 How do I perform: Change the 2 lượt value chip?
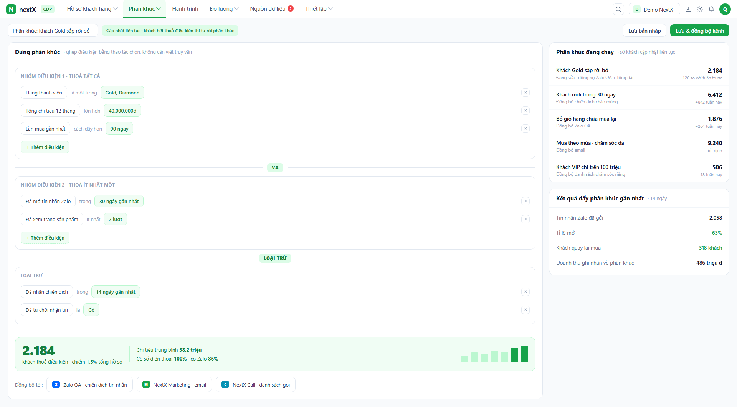click(115, 219)
